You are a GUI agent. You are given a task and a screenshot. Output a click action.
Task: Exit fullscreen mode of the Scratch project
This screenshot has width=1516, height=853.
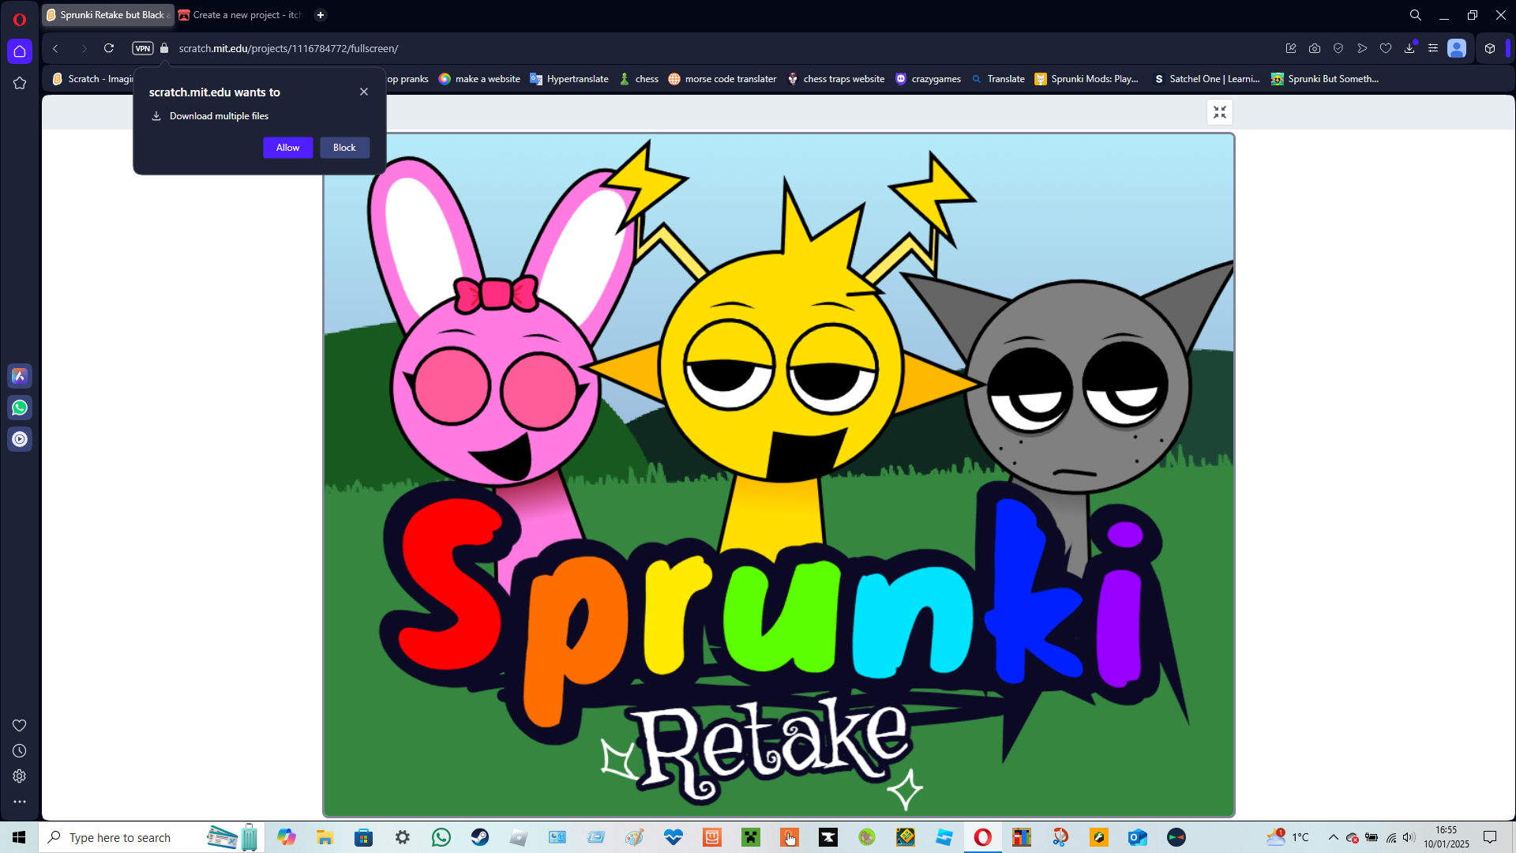(1220, 112)
